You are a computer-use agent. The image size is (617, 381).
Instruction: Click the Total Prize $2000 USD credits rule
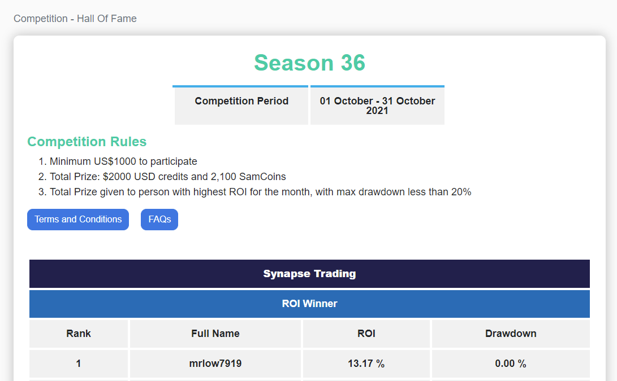pyautogui.click(x=167, y=177)
